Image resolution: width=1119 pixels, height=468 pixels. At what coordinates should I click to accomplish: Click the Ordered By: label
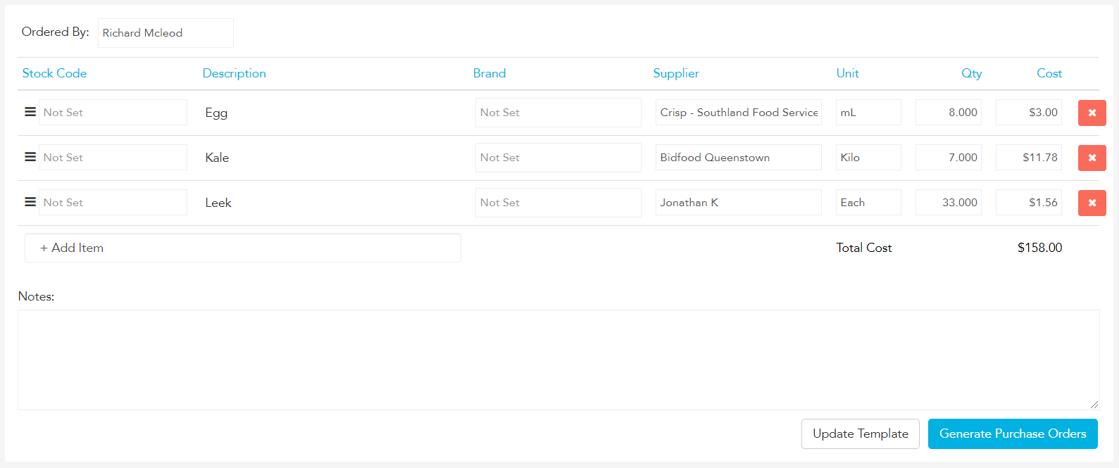point(55,32)
